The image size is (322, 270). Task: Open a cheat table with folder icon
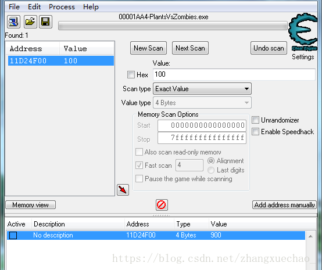pos(30,21)
